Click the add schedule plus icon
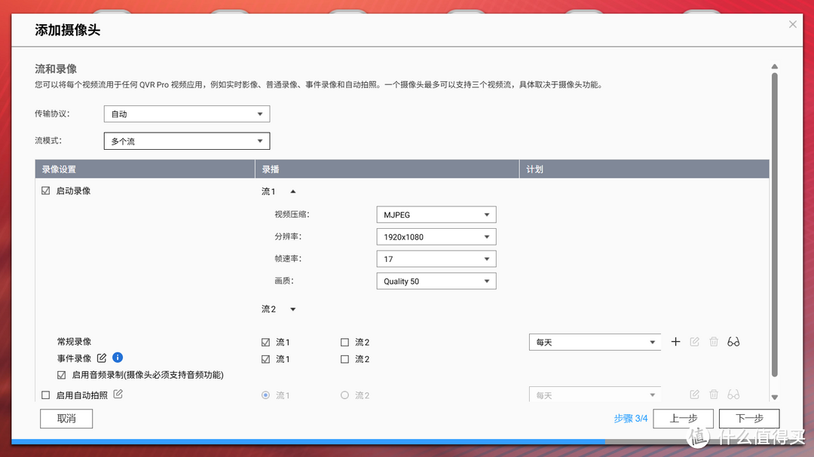This screenshot has height=457, width=814. (675, 341)
